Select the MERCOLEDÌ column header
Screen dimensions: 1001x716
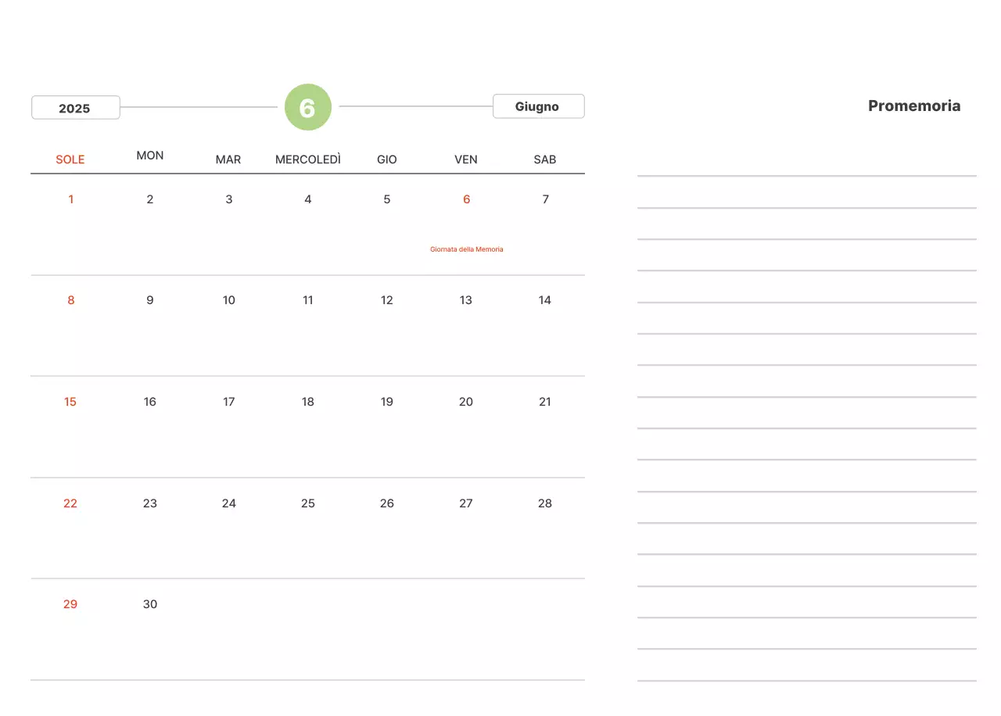tap(308, 159)
